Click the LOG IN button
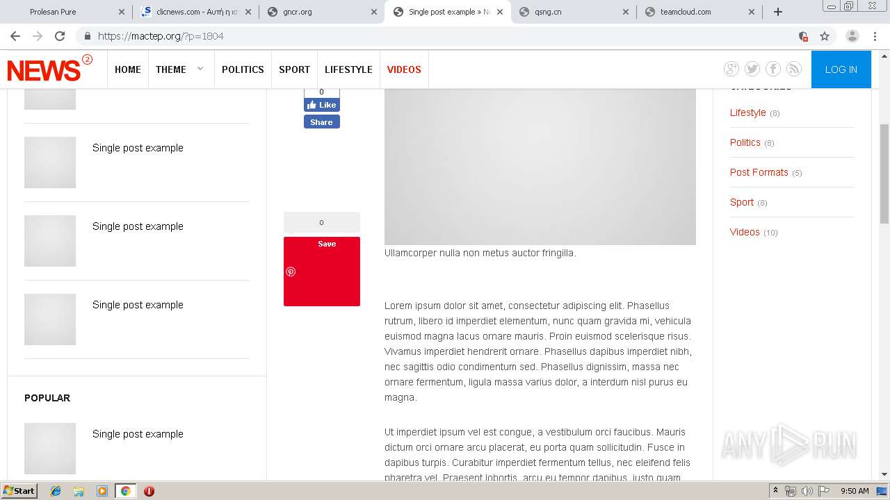This screenshot has height=500, width=890. pos(841,69)
